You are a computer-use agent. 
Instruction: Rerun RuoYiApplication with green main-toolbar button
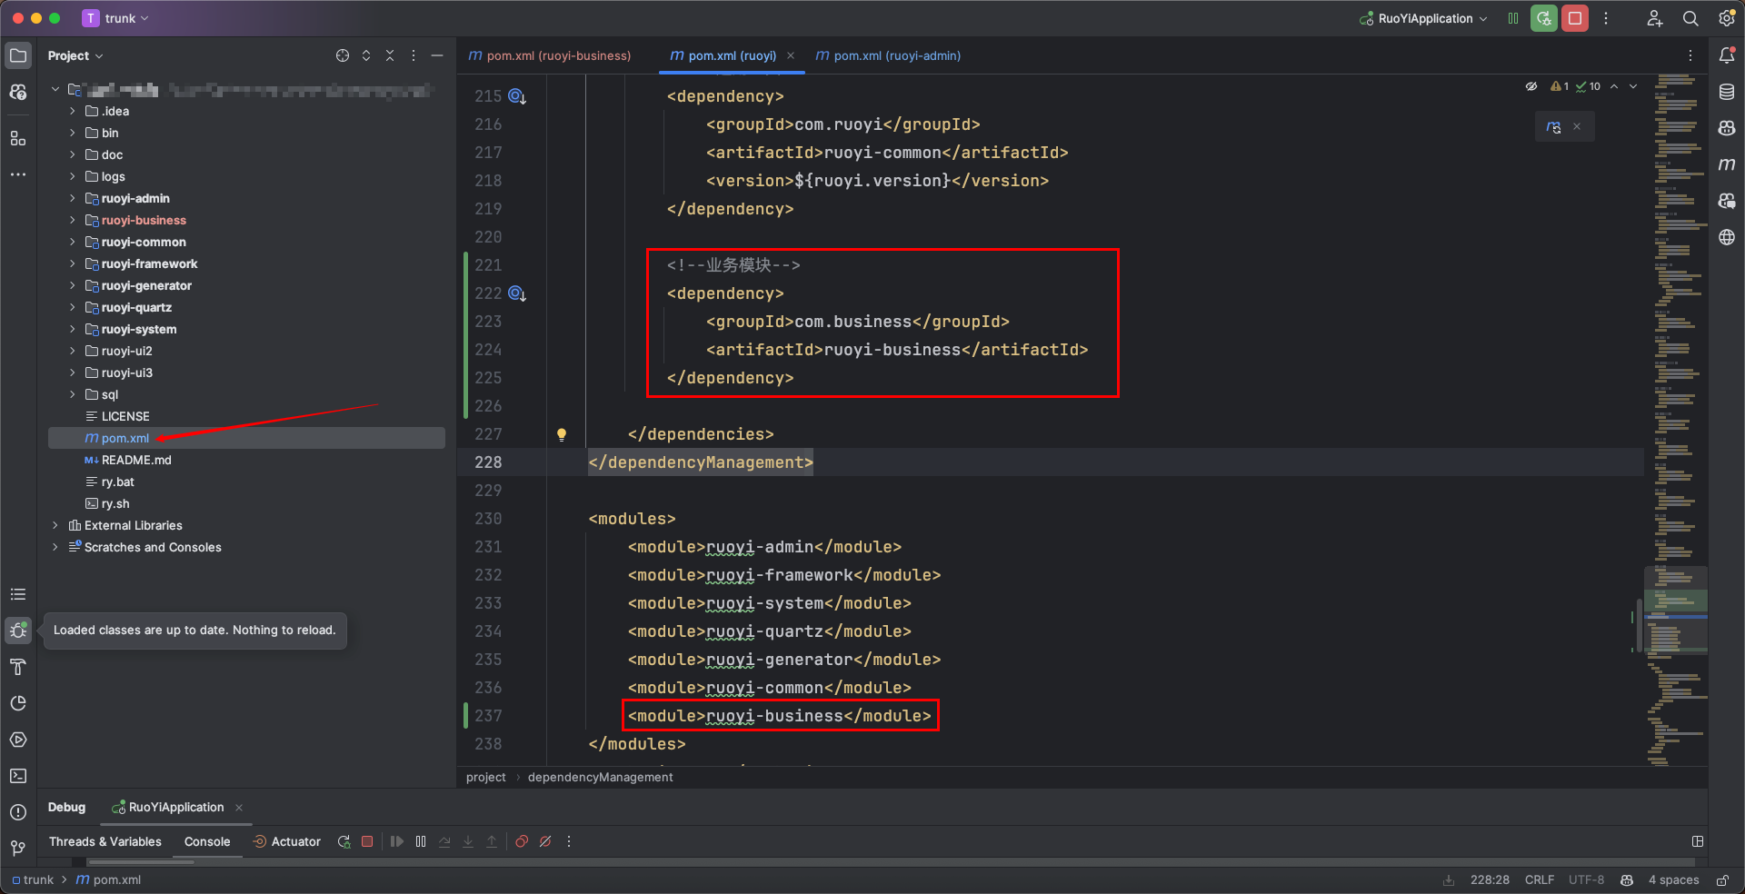(x=1544, y=18)
